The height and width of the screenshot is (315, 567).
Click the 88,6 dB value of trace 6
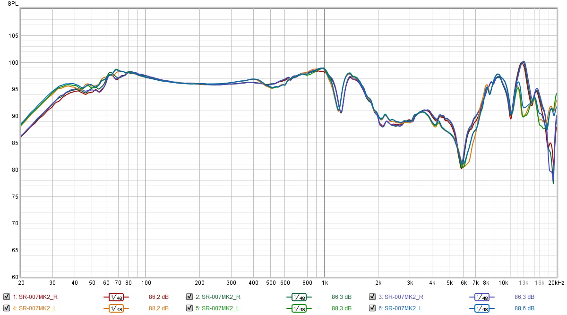pos(524,308)
